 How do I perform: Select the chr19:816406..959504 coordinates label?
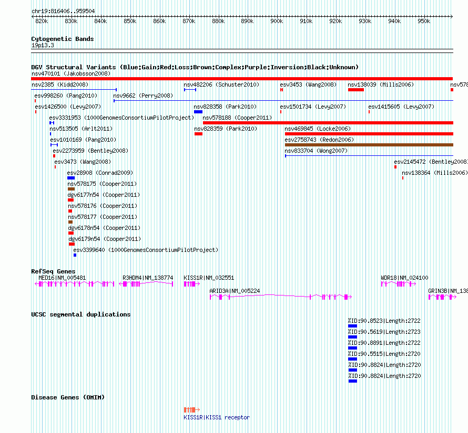tap(63, 11)
